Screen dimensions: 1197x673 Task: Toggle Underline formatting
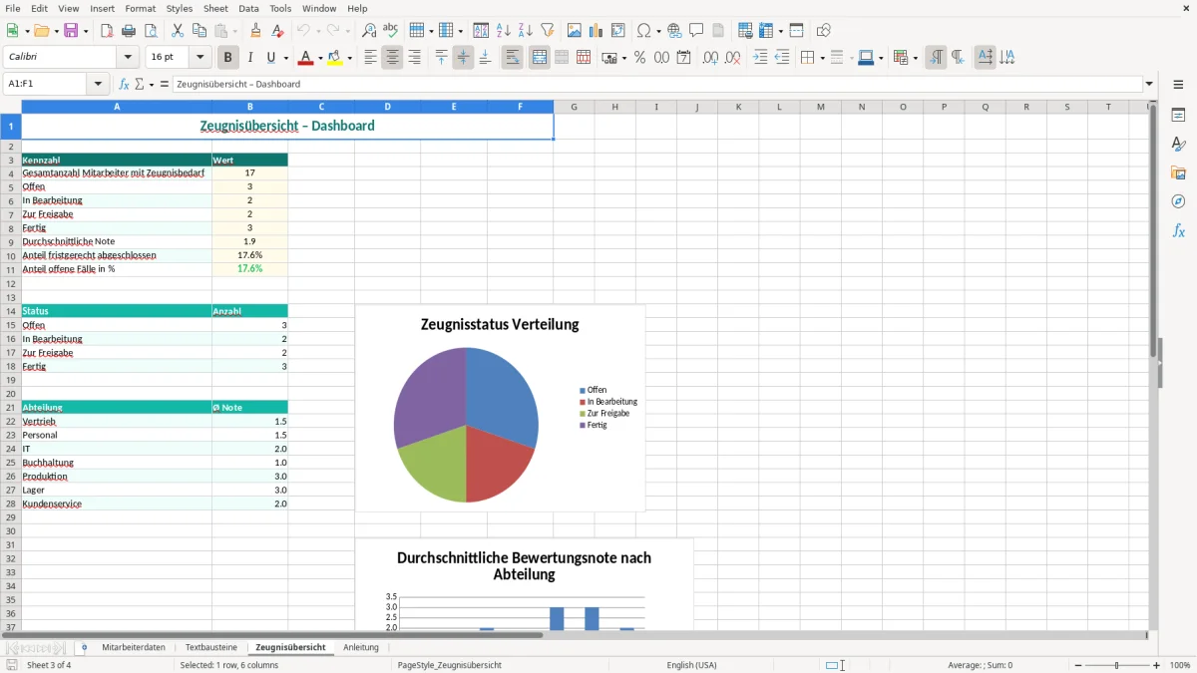pos(271,58)
